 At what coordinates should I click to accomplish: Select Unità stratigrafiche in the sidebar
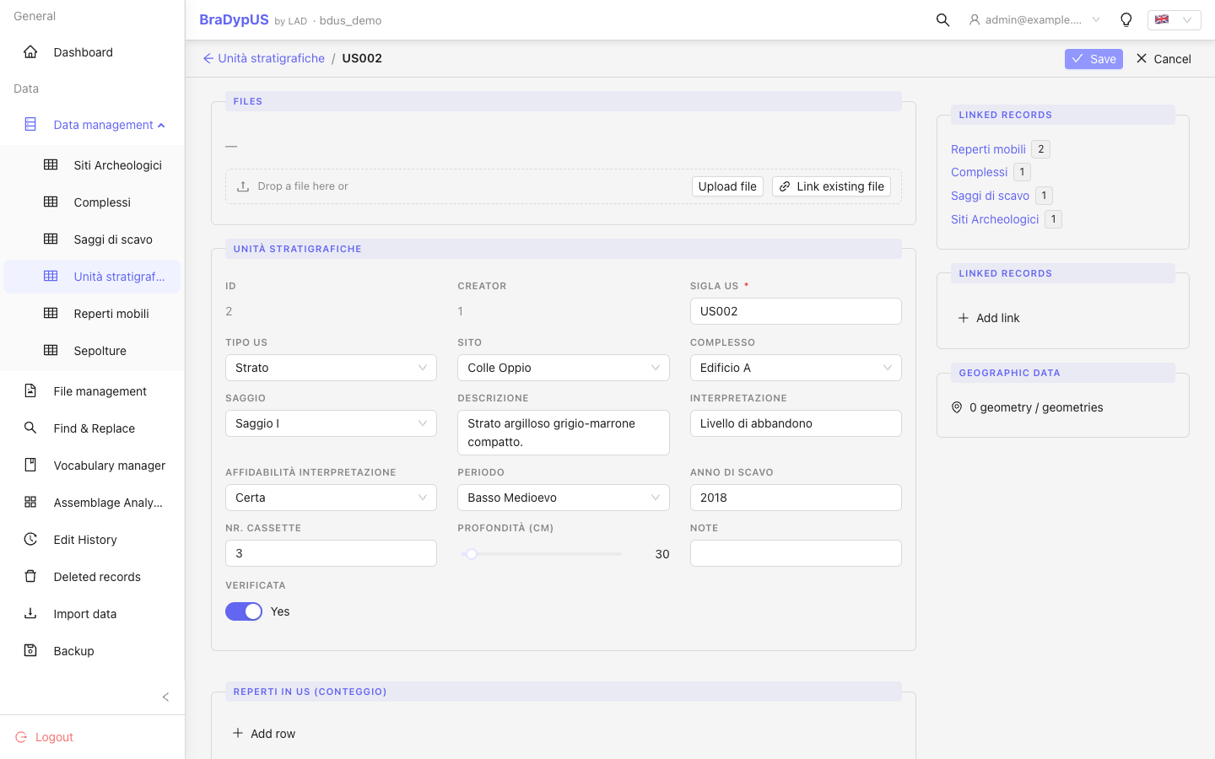[92, 277]
